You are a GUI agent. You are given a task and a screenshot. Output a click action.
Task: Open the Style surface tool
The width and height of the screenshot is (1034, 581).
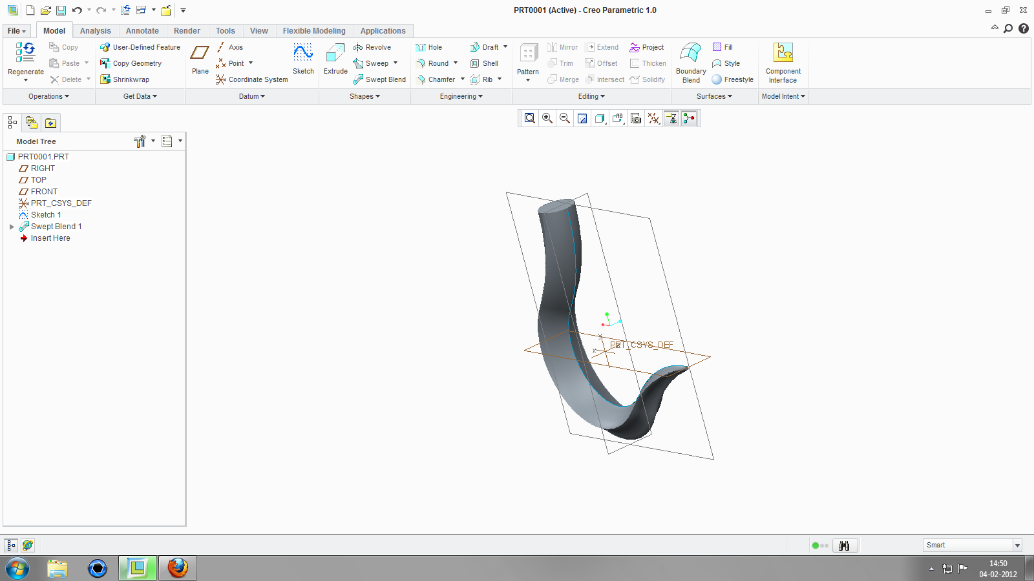pyautogui.click(x=726, y=63)
